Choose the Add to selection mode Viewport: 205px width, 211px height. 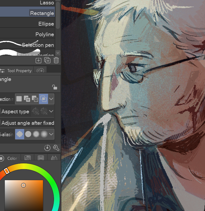(x=27, y=99)
